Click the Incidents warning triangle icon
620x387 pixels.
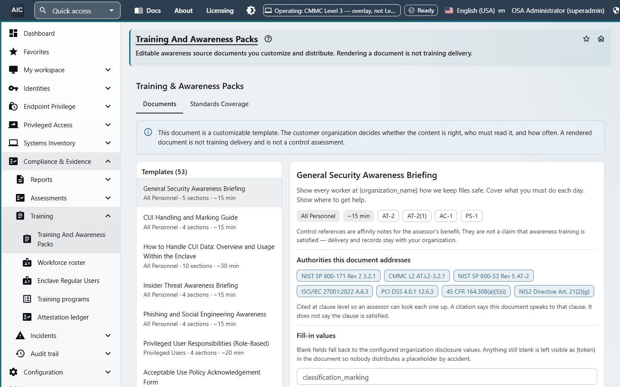coord(20,335)
